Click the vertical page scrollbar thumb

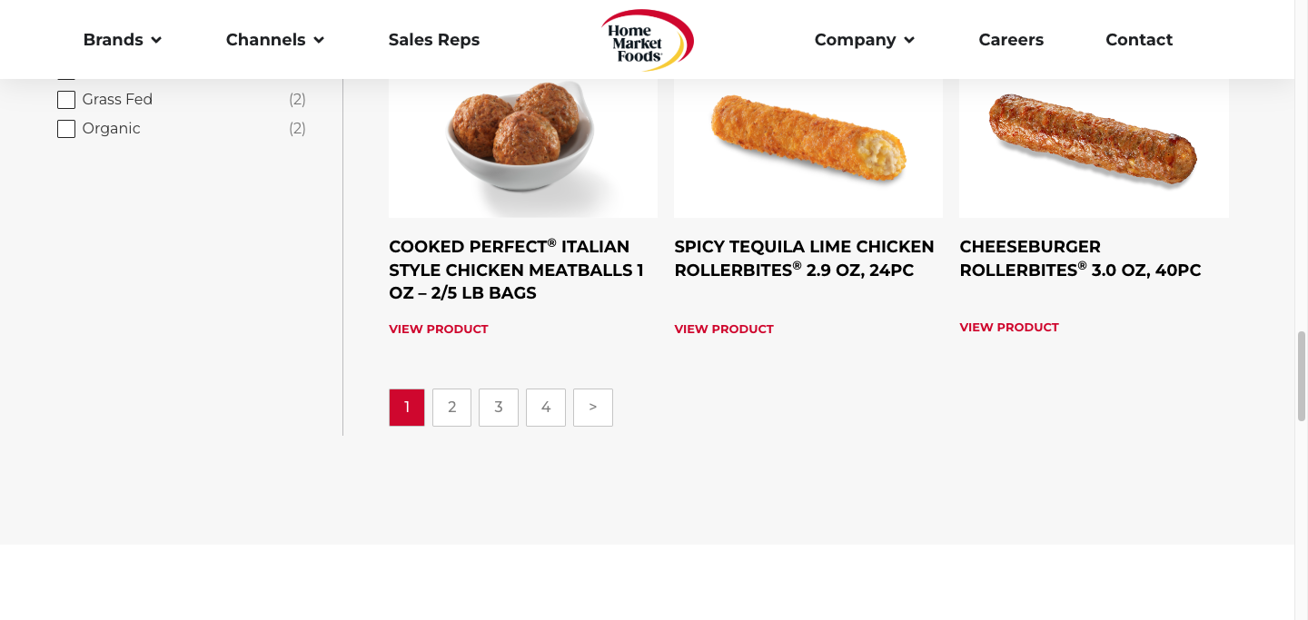pos(1301,376)
